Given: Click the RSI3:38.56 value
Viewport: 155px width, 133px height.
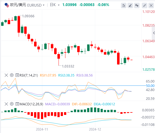Looking at the screenshot, I should click(85, 75).
